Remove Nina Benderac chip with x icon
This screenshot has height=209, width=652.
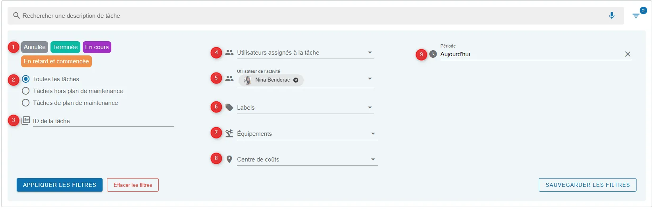tap(296, 80)
